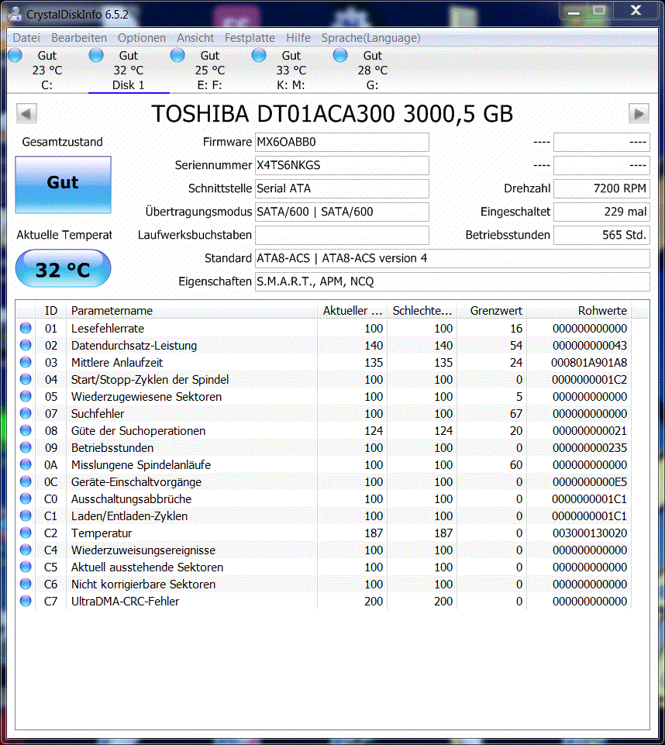
Task: Click the Firmware field MX6OABB0
Action: pos(342,142)
